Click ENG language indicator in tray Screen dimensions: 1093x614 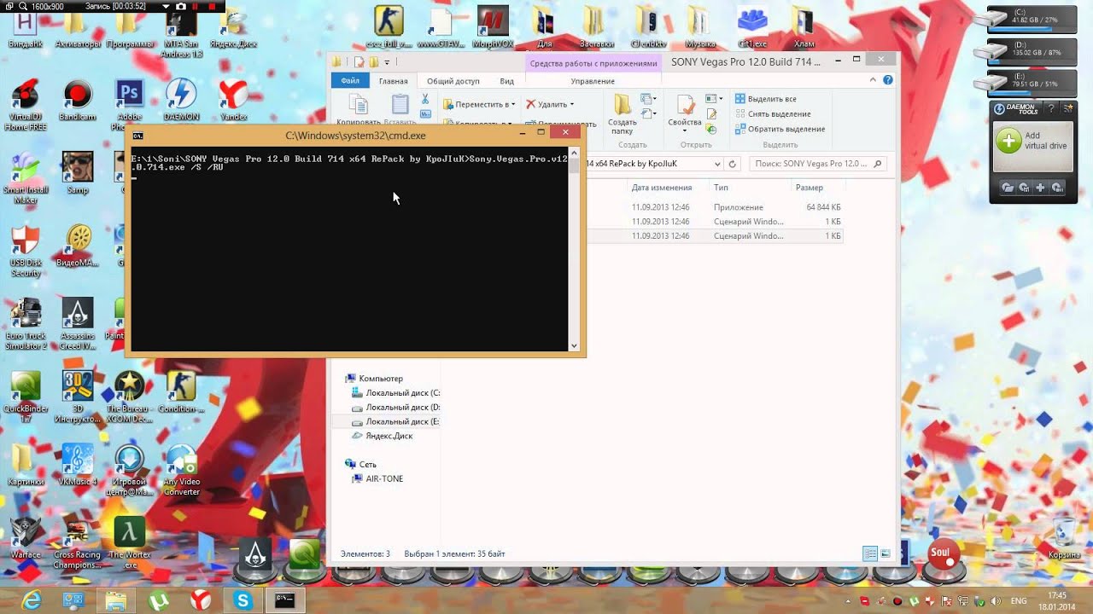[x=1018, y=600]
